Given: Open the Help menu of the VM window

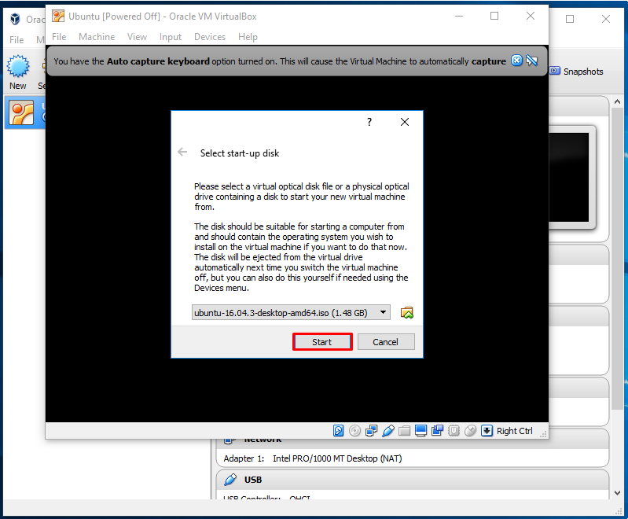Looking at the screenshot, I should (x=248, y=37).
